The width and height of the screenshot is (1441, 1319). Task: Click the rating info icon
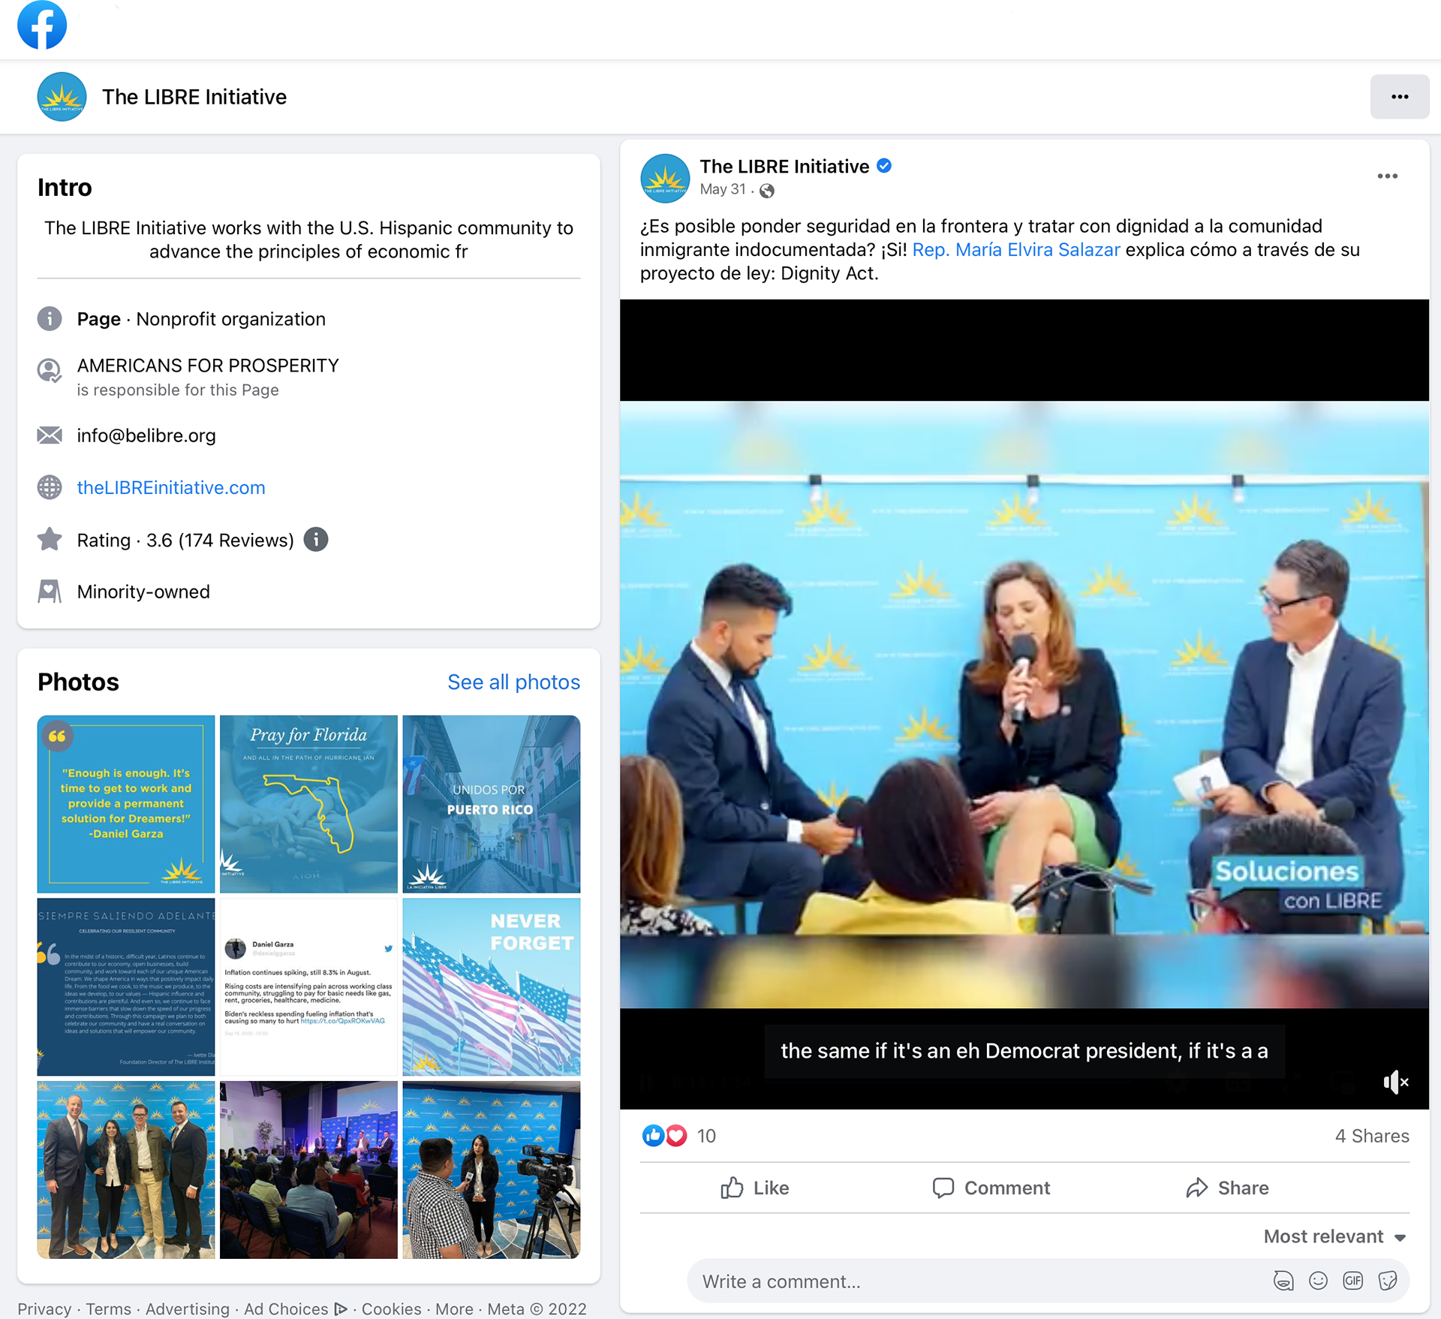316,540
